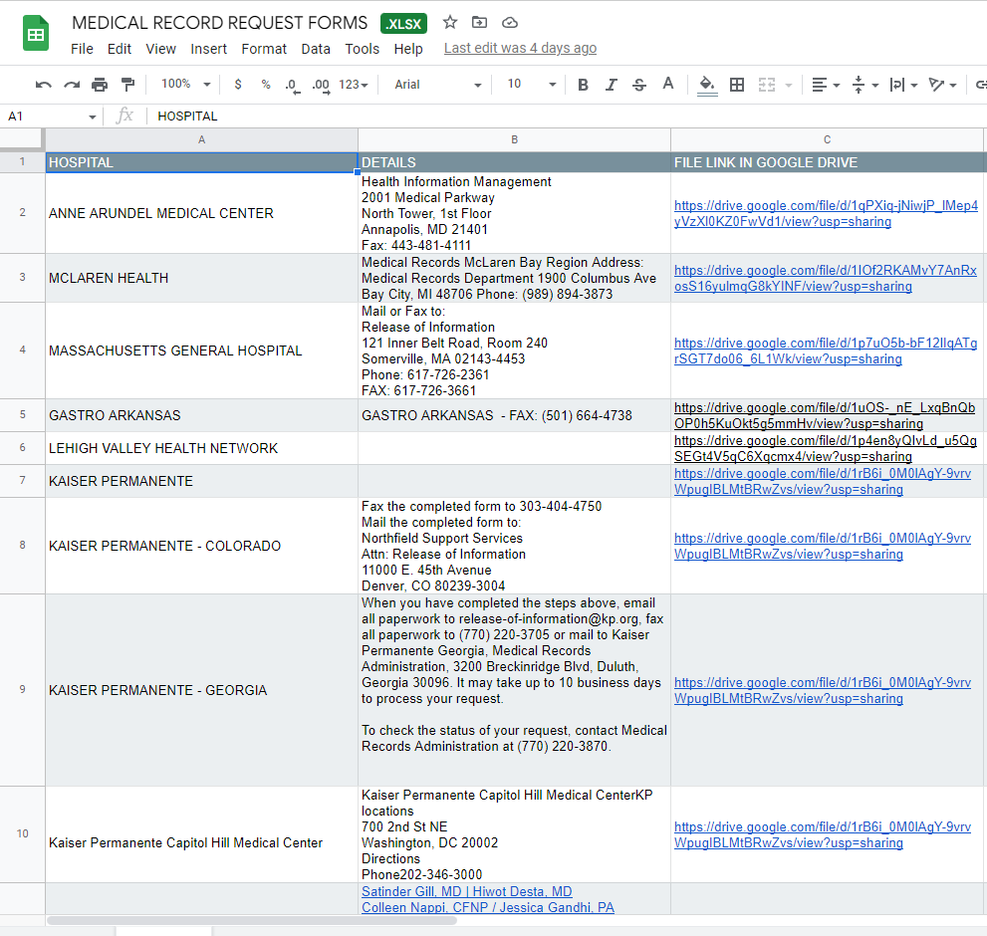Open the 'Last edit was 4 days ago' link
The width and height of the screenshot is (987, 936).
click(520, 48)
